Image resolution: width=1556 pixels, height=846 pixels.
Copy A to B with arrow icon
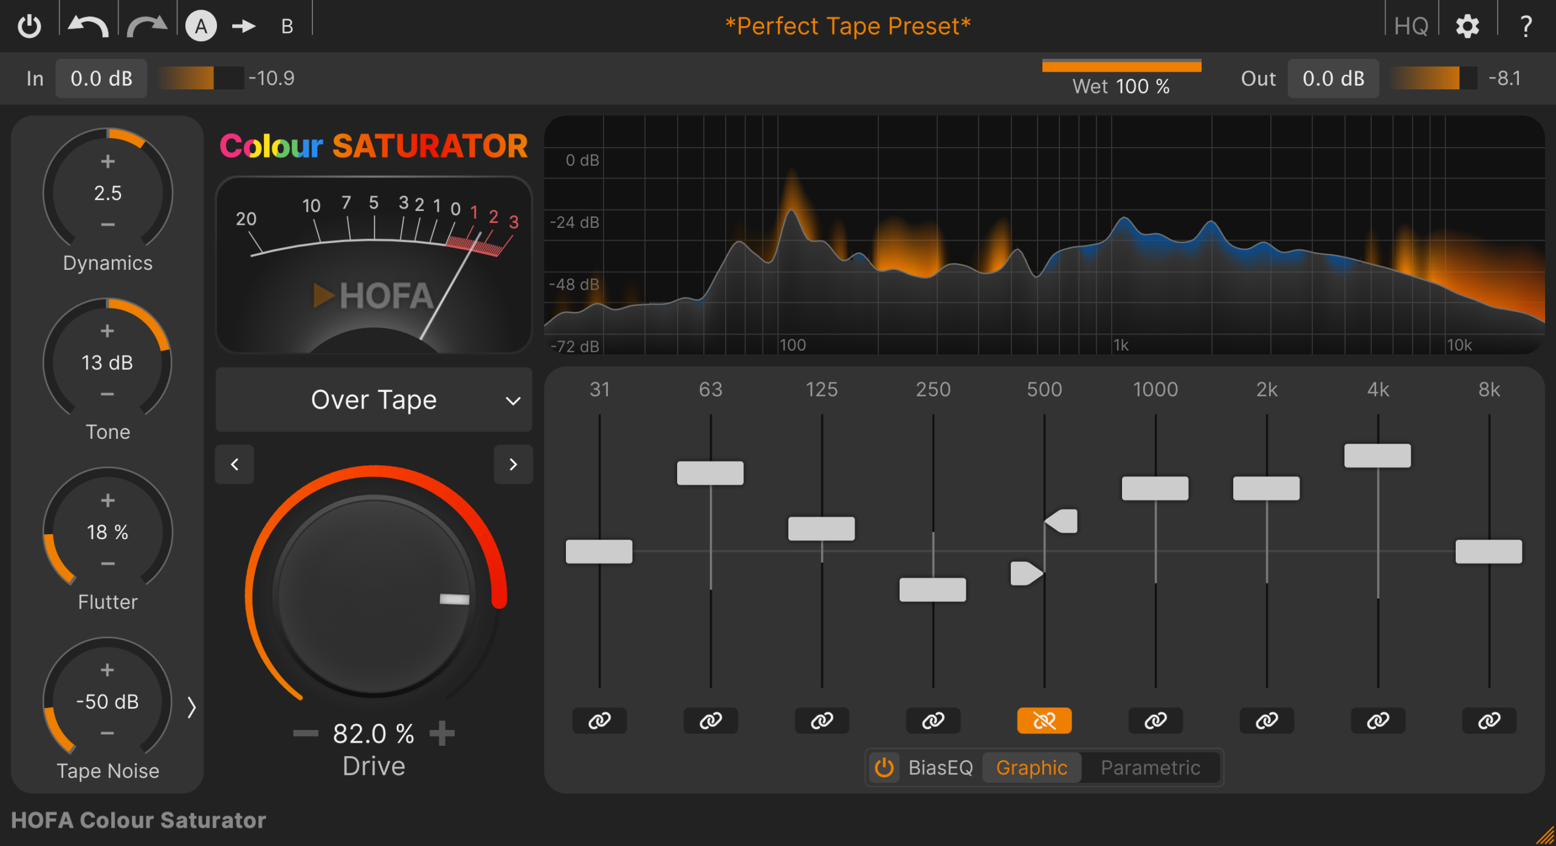(244, 26)
